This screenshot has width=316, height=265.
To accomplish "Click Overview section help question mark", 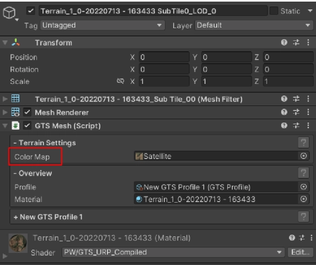I will [303, 173].
